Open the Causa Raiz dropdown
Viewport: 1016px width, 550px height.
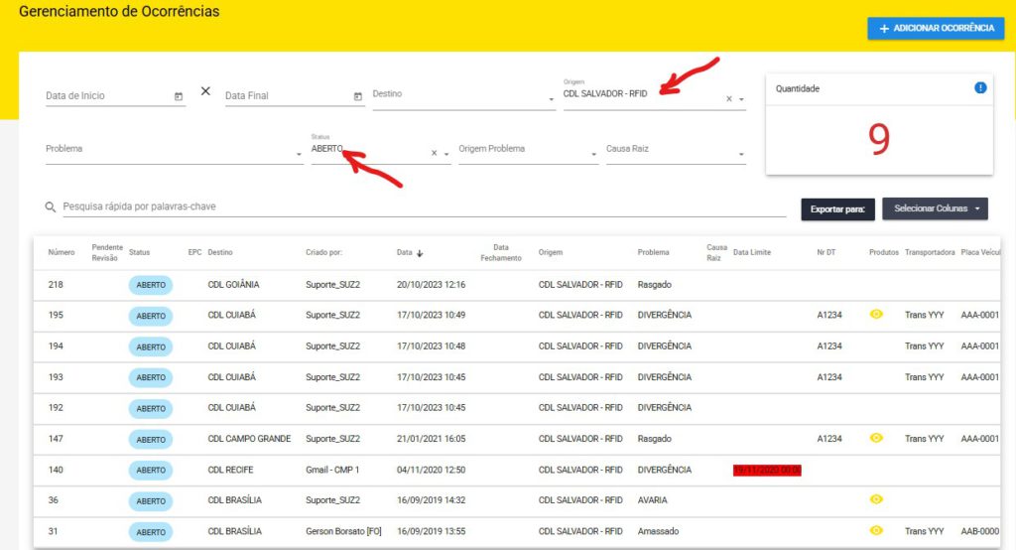click(740, 154)
